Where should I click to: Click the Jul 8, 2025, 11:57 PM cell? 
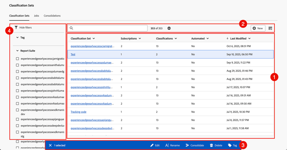pyautogui.click(x=238, y=120)
